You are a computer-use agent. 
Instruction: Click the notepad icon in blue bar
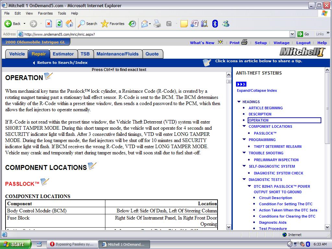(207, 63)
